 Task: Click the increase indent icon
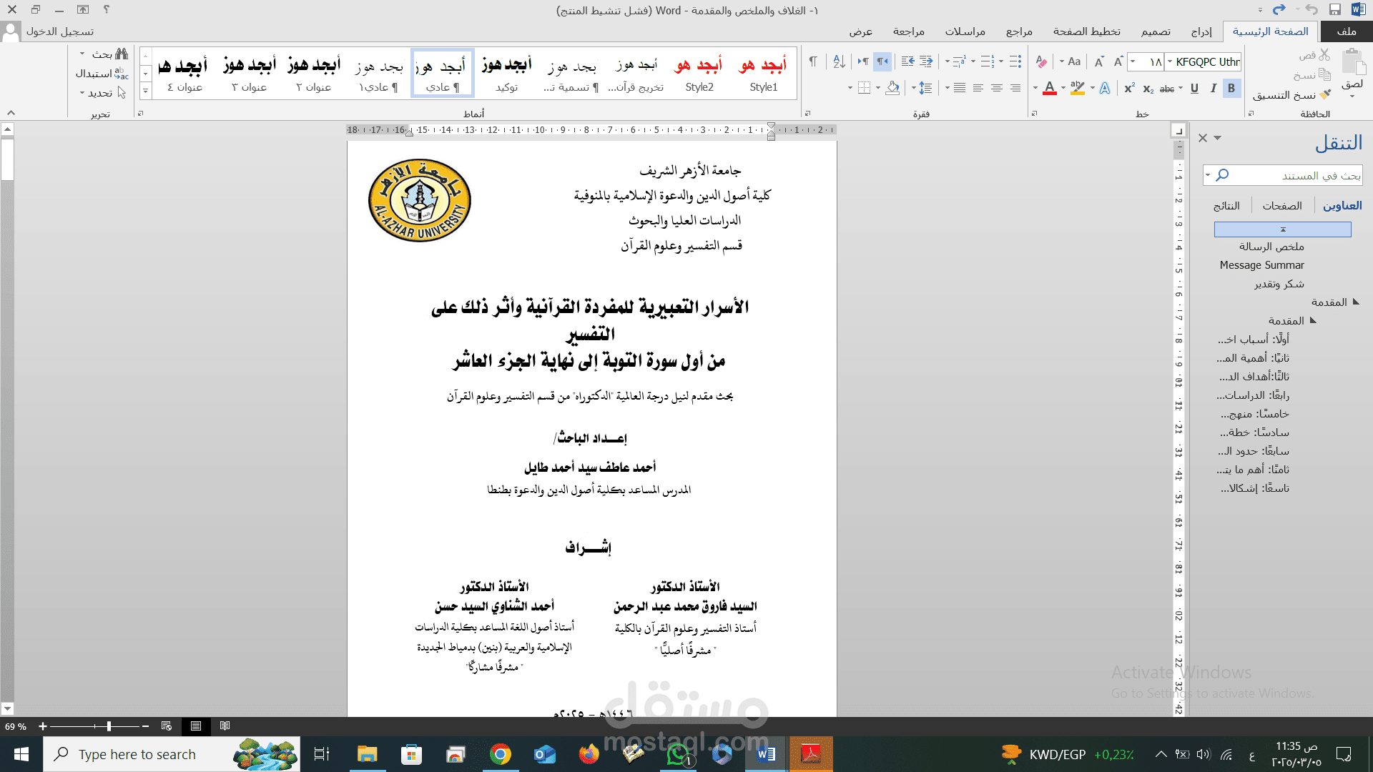click(908, 61)
